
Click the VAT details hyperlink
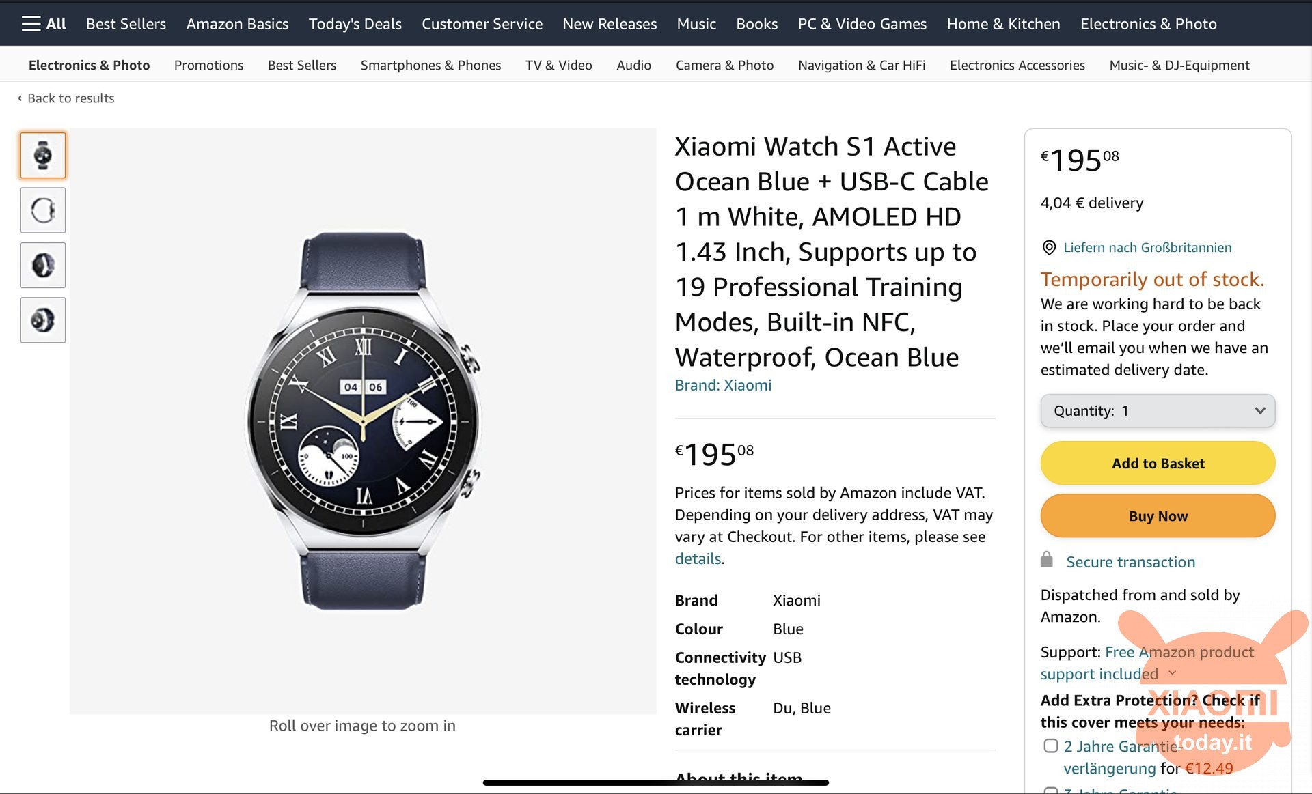(696, 557)
